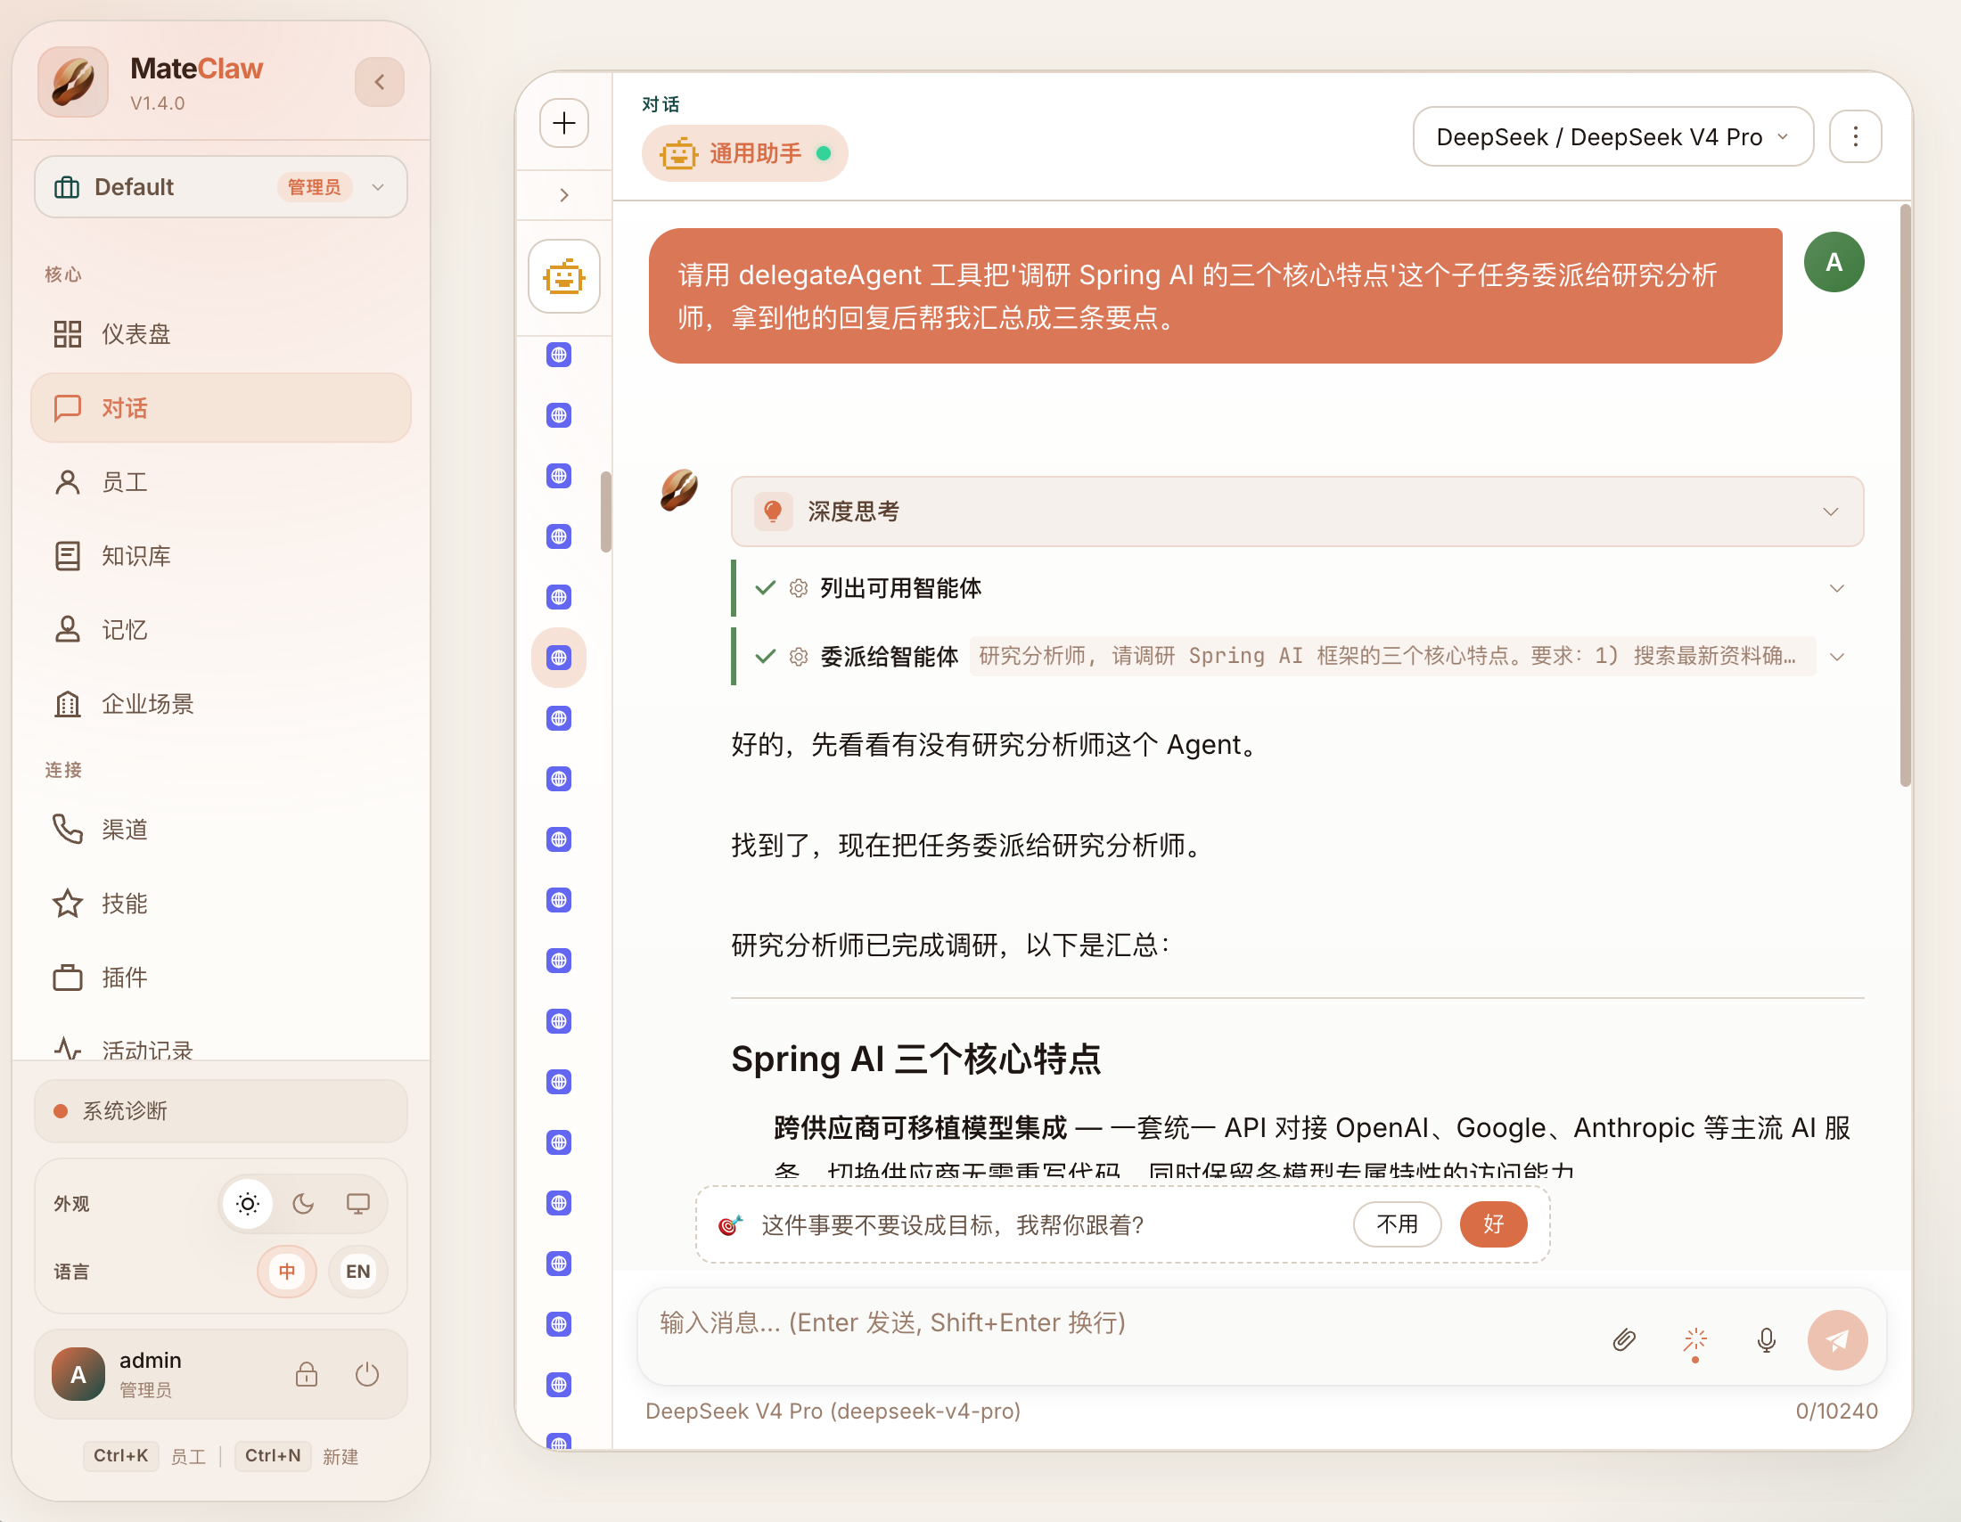Open the three-dot more options menu
The image size is (1961, 1522).
1855,136
